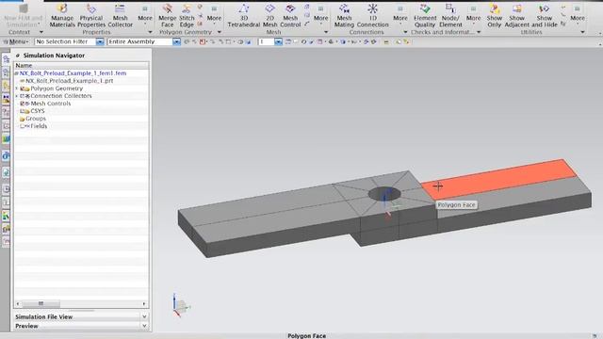Click navigator scrollbar right arrow
Screen dimensions: 603x339
pos(144,303)
